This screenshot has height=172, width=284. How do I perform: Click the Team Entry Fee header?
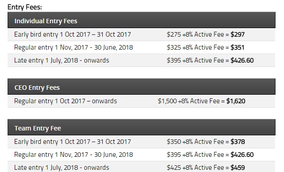[x=141, y=127]
